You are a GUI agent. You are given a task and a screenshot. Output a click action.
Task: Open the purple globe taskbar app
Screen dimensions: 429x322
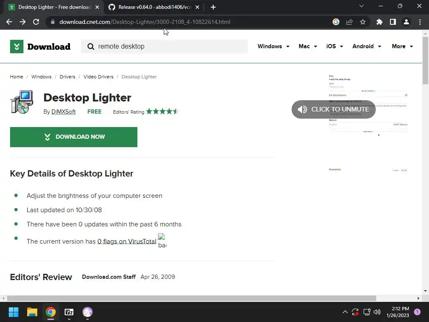[88, 312]
